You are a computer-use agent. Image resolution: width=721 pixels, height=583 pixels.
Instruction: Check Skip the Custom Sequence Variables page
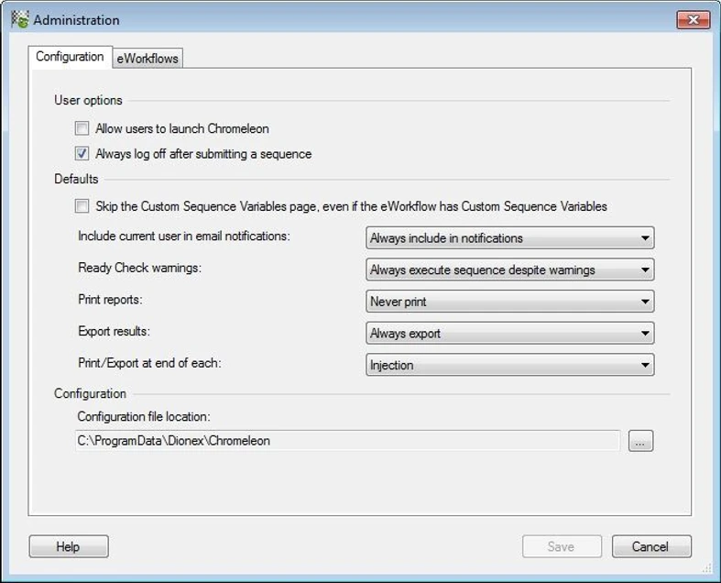[x=82, y=205]
